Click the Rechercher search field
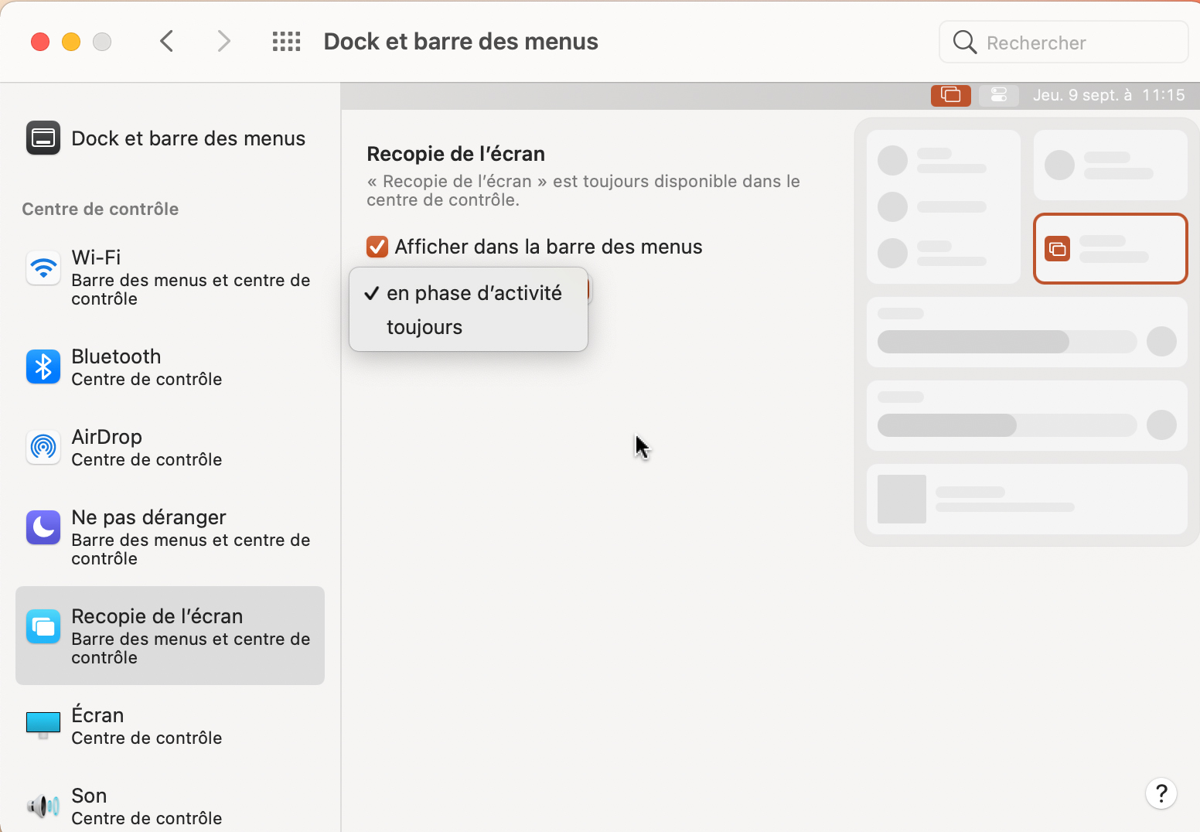 pos(1064,42)
